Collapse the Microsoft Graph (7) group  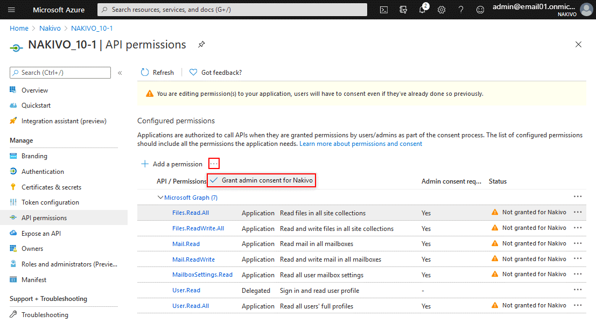[x=160, y=197]
